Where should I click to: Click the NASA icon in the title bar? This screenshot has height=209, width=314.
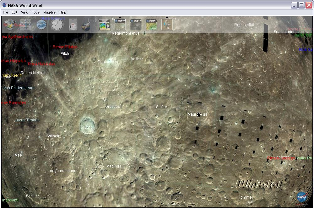4,5
